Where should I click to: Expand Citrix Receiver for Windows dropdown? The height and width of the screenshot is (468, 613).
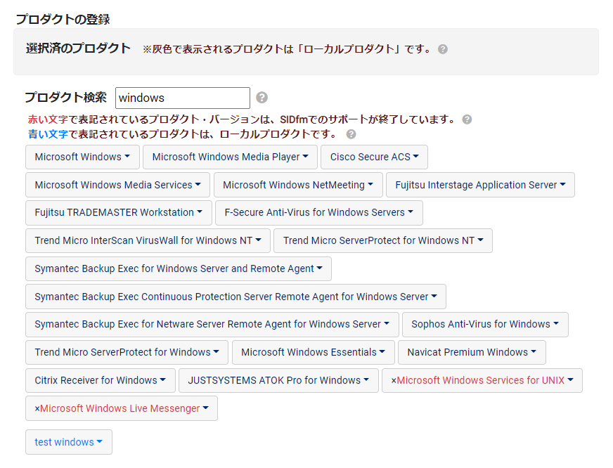[101, 380]
